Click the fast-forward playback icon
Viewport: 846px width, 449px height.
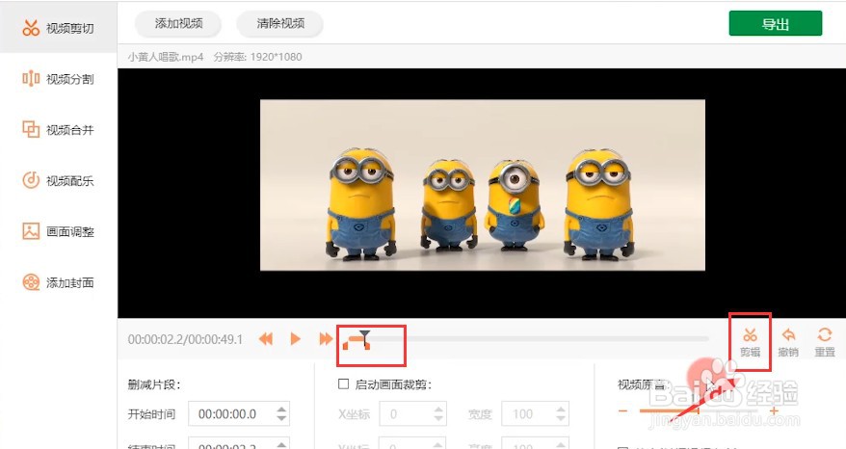pyautogui.click(x=326, y=339)
